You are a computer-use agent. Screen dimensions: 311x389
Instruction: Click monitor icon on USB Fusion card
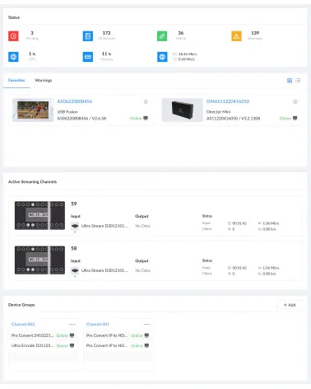pyautogui.click(x=146, y=118)
